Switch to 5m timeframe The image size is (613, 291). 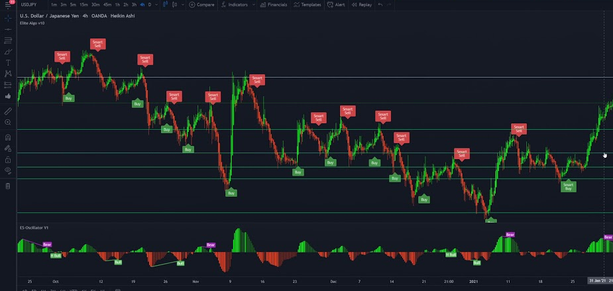pyautogui.click(x=73, y=5)
